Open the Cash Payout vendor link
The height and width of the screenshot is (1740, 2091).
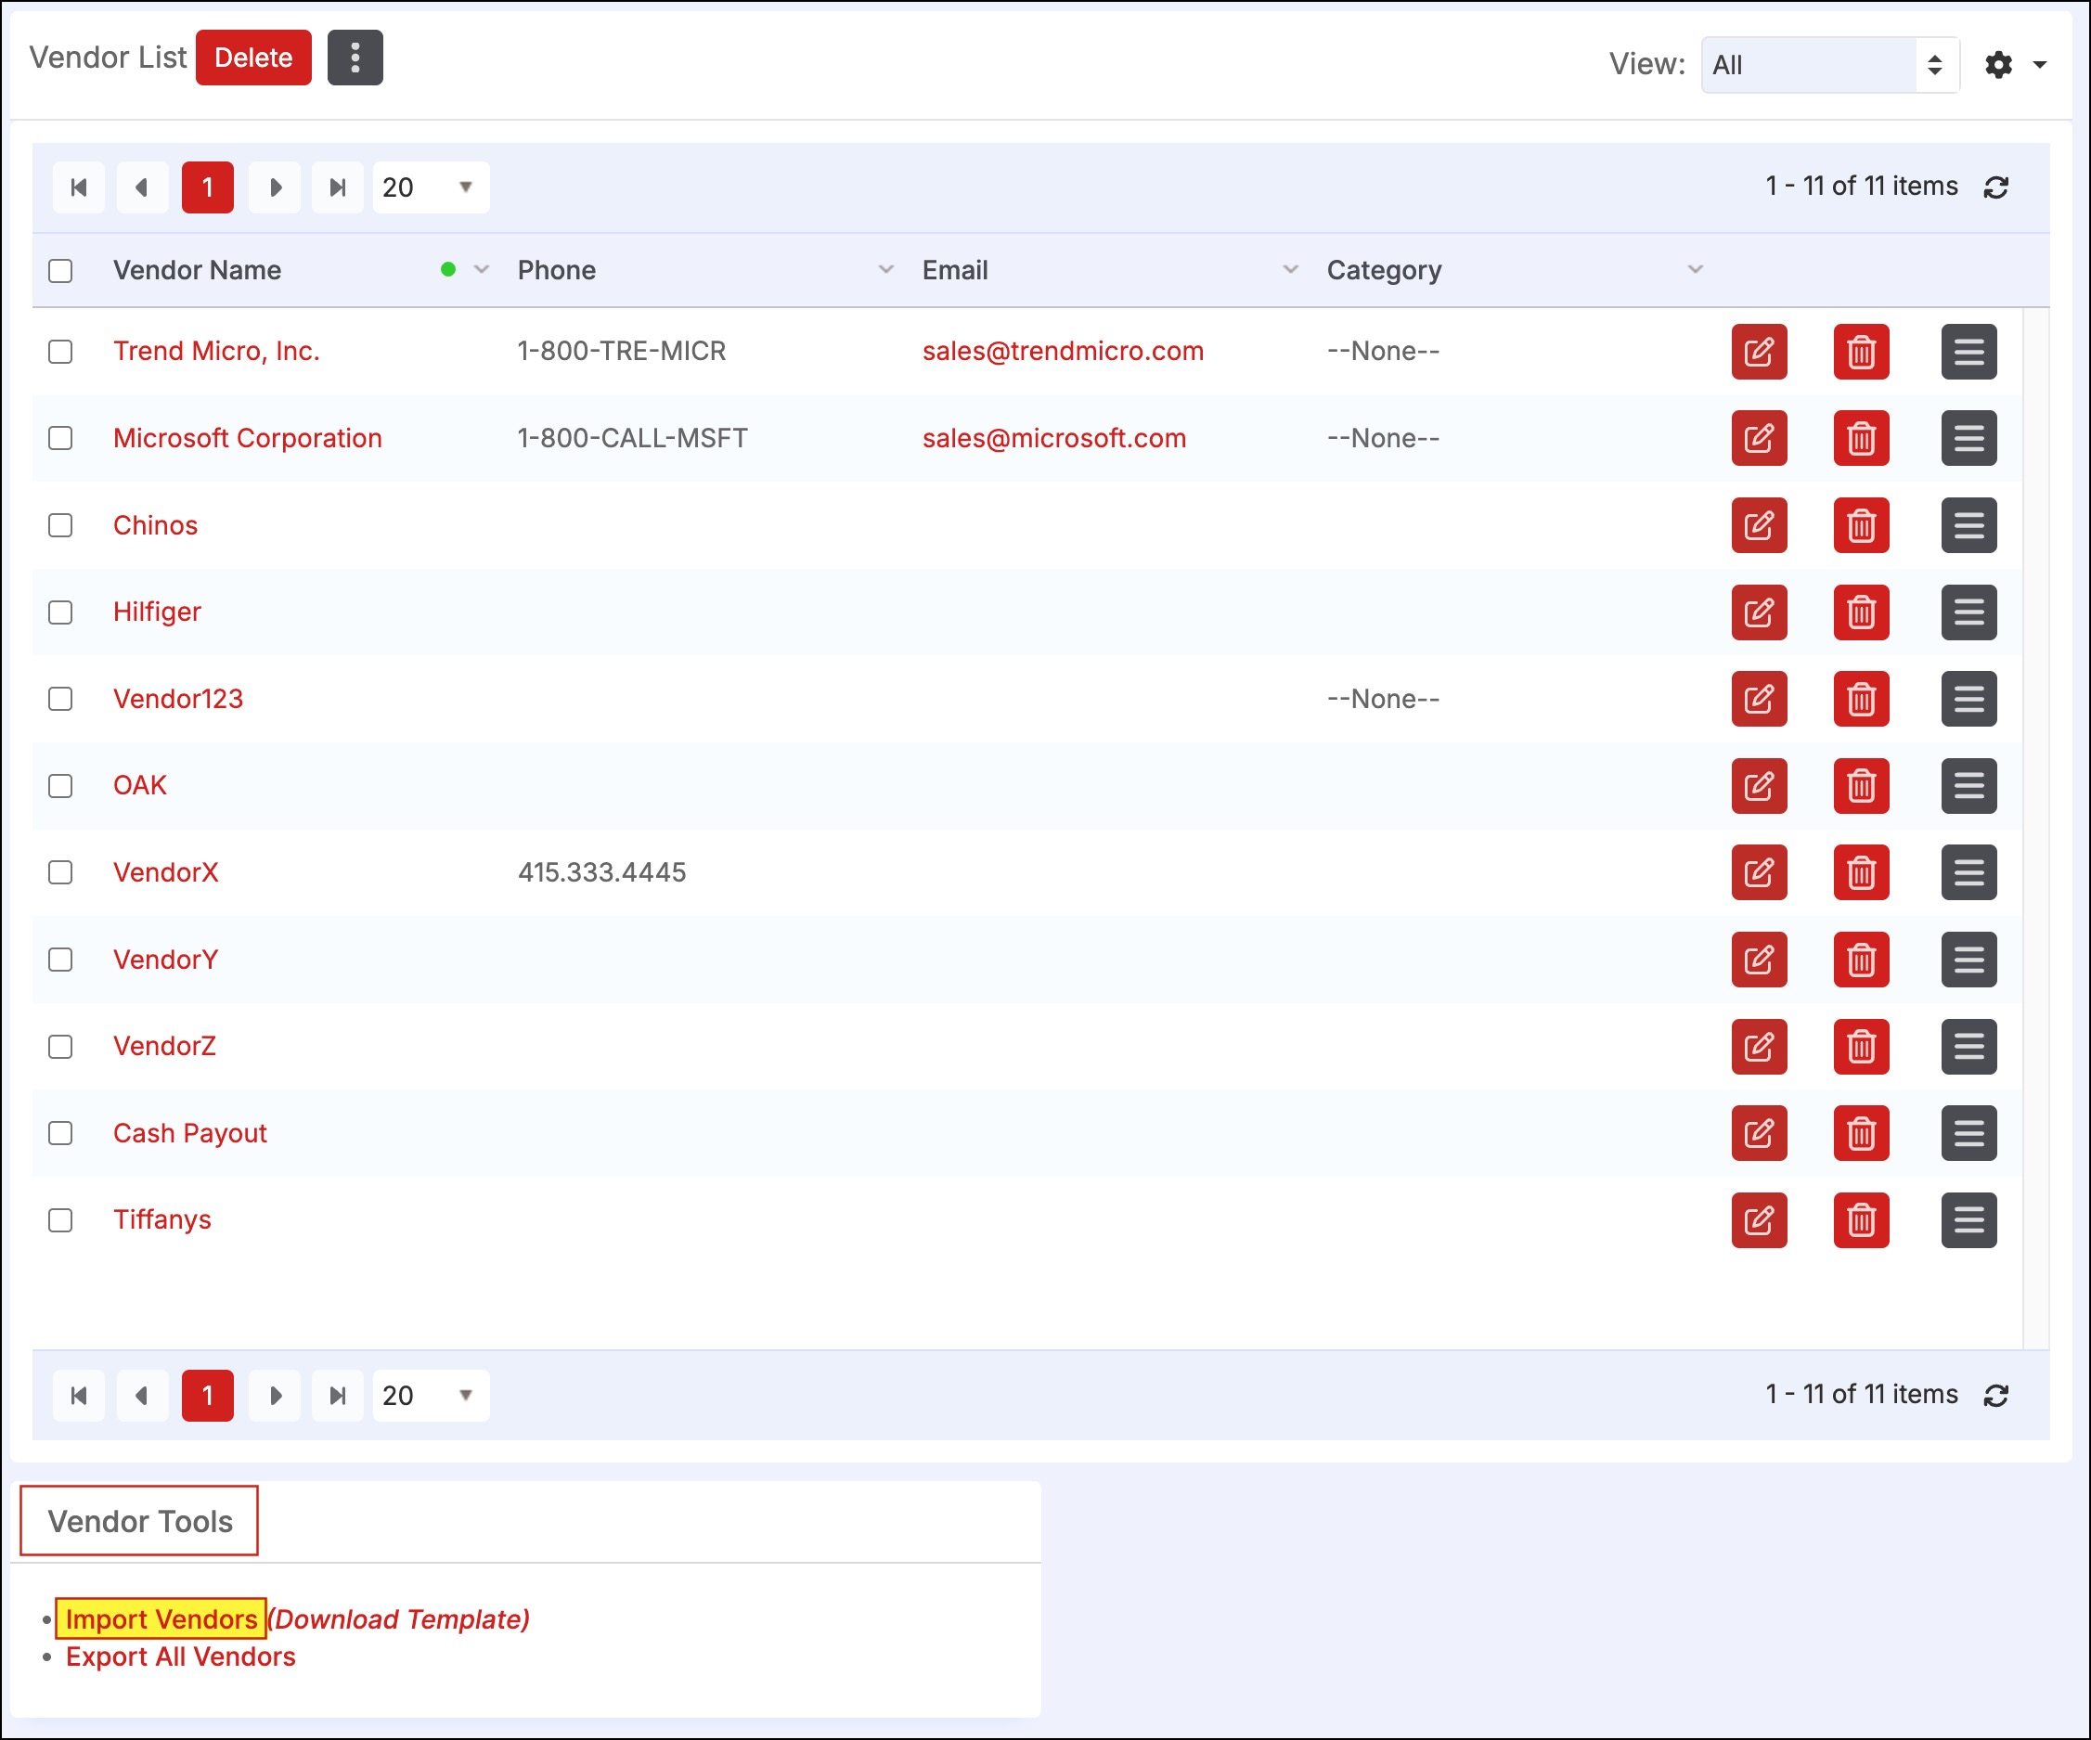(x=189, y=1133)
